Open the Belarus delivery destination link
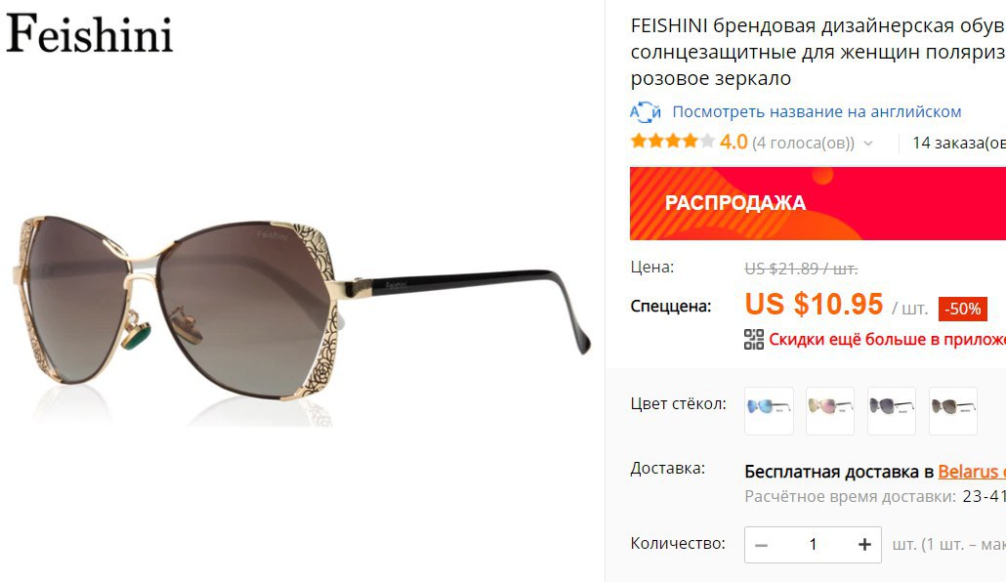Viewport: 1006px width, 582px height. coord(968,472)
